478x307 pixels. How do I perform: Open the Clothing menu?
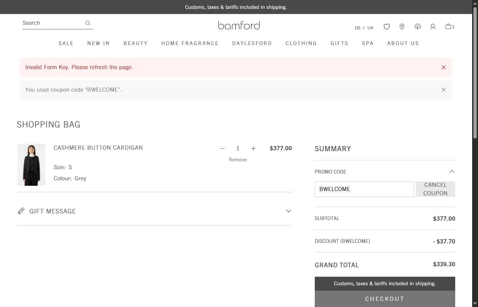click(x=301, y=43)
